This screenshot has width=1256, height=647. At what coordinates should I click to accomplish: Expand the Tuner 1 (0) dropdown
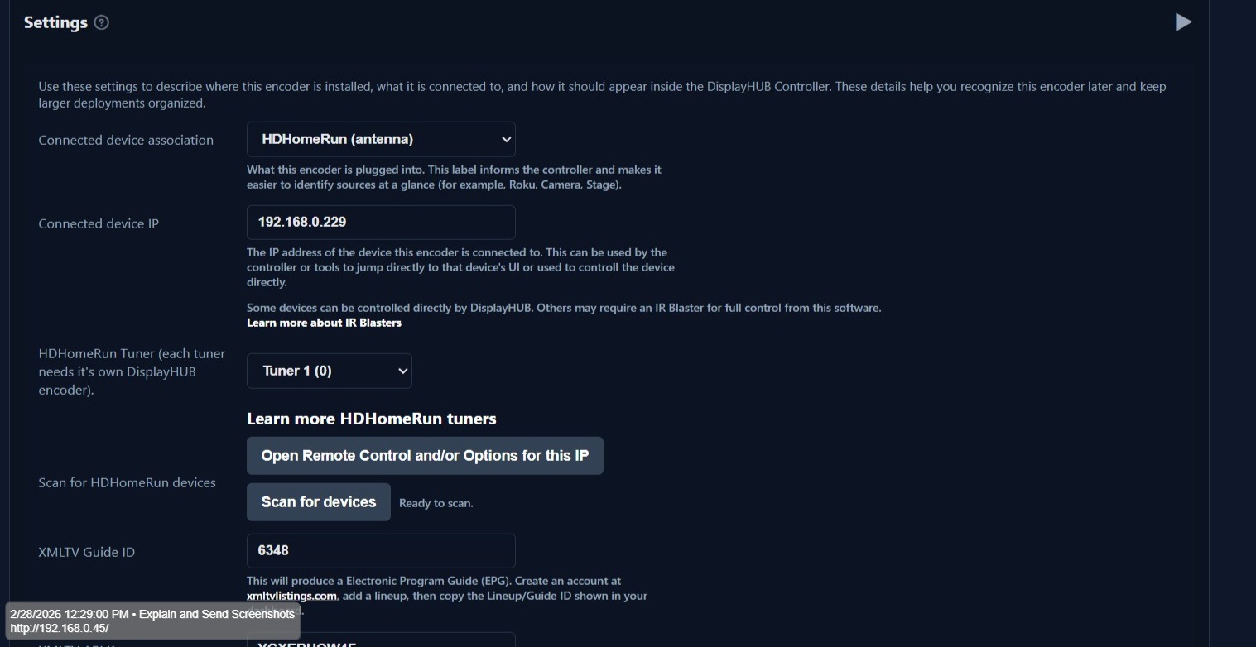(329, 371)
